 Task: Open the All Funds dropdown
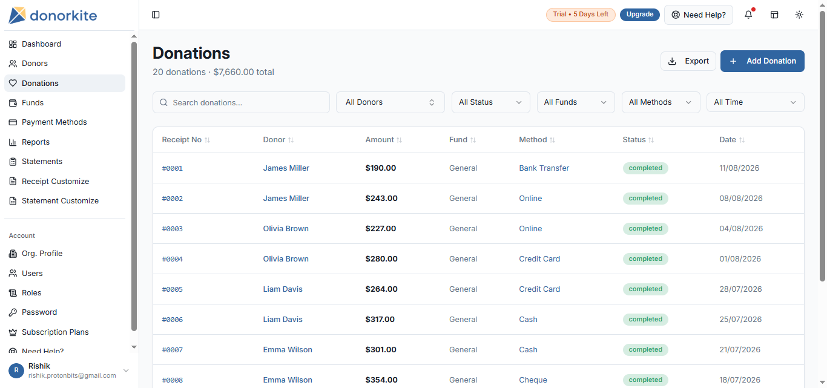576,102
